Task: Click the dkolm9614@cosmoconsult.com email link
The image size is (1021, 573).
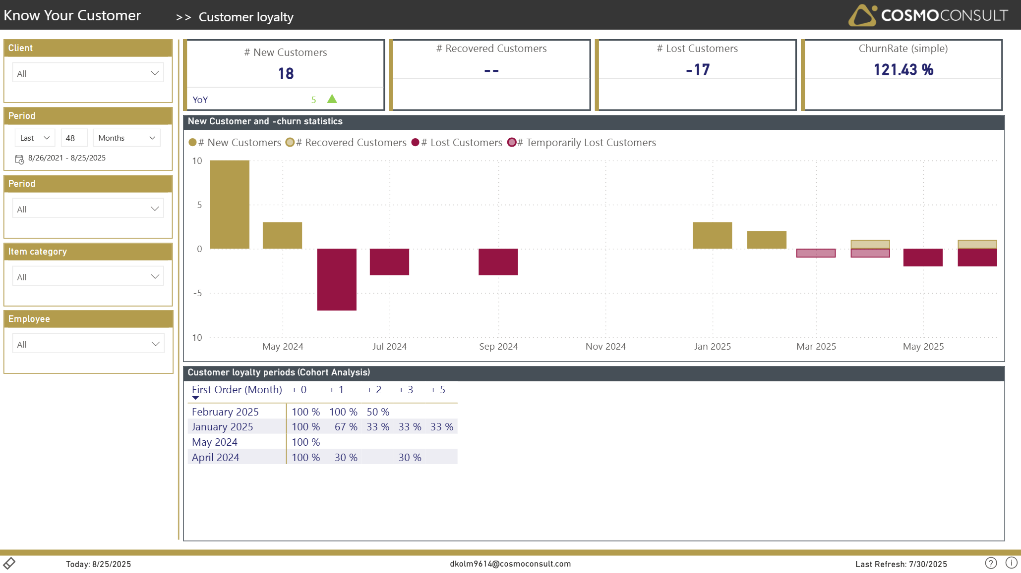Action: [x=510, y=564]
